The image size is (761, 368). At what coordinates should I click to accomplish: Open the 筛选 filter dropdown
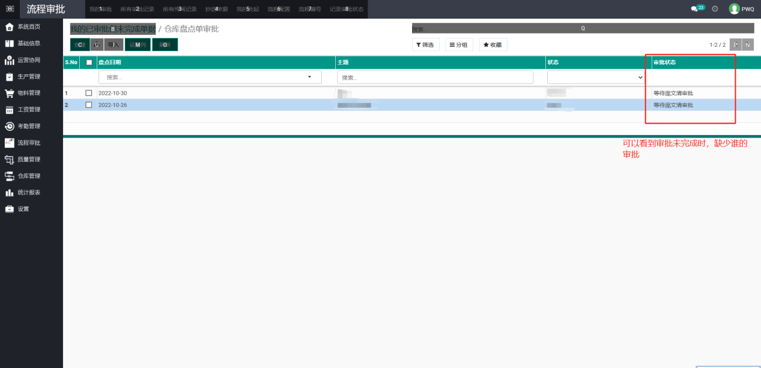425,45
